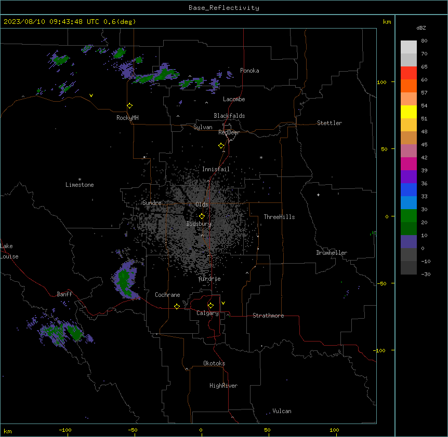
Task: Click the Stettler city label
Action: (x=330, y=123)
